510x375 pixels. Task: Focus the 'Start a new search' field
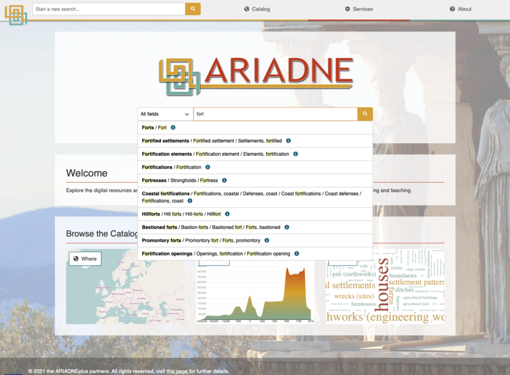109,9
